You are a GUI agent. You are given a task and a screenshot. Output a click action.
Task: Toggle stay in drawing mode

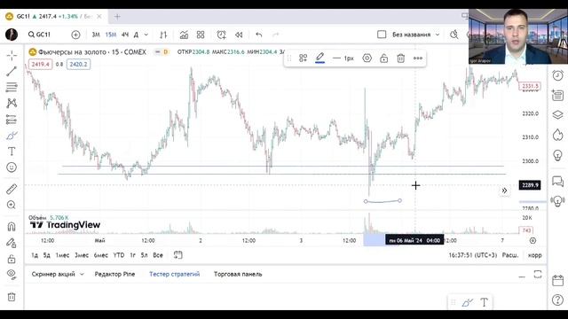pos(12,243)
